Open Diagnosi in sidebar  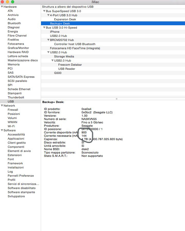point(14,27)
